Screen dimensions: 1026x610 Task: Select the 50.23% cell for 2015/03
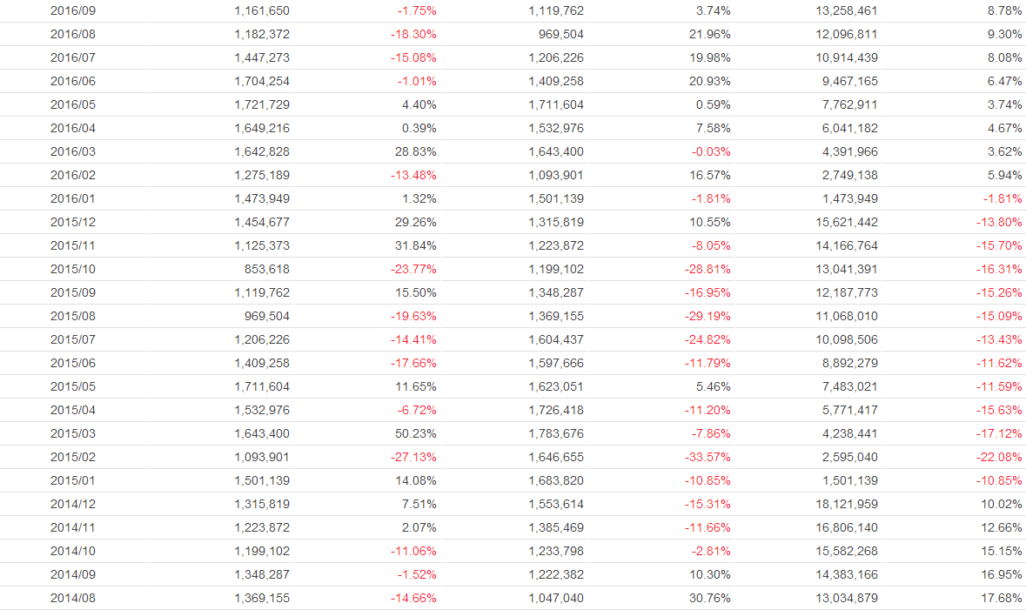click(416, 433)
